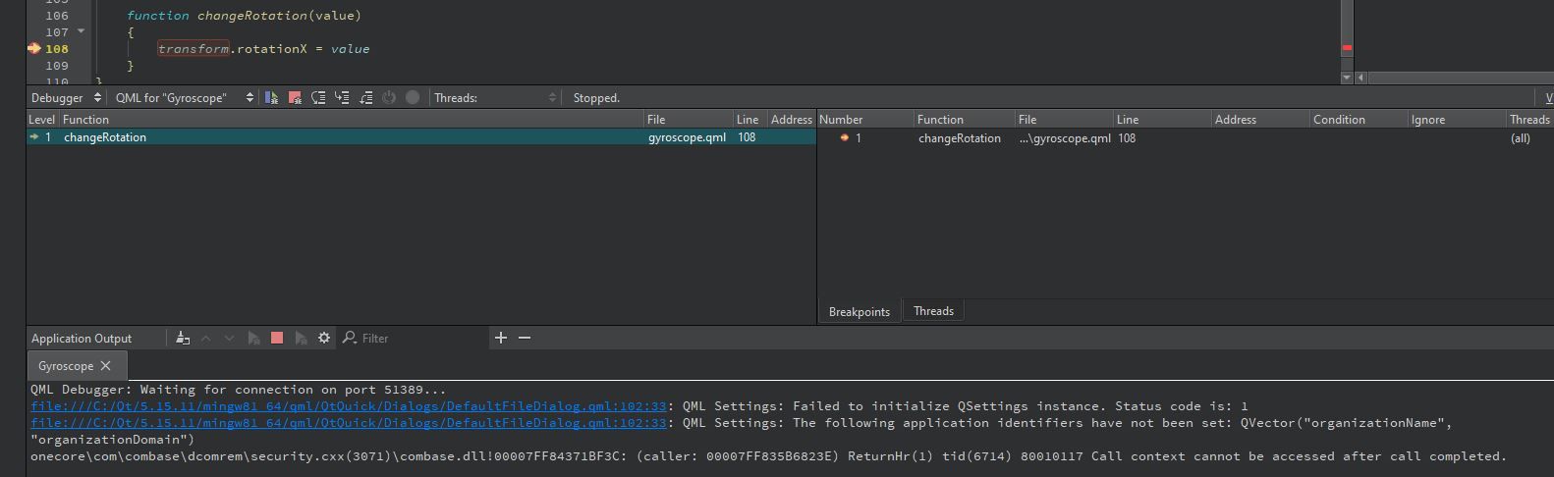Close the Gyroscope output tab
The height and width of the screenshot is (477, 1554).
point(106,366)
